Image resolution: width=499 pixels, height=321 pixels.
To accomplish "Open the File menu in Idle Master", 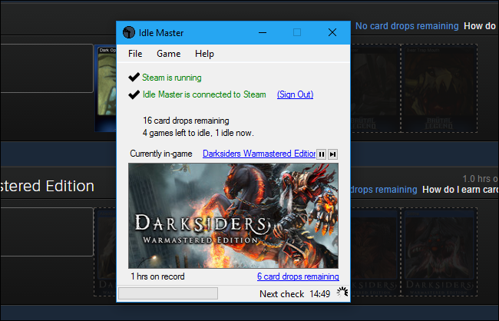I will point(135,54).
